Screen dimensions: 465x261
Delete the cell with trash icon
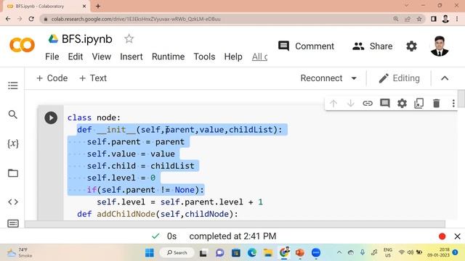[436, 103]
